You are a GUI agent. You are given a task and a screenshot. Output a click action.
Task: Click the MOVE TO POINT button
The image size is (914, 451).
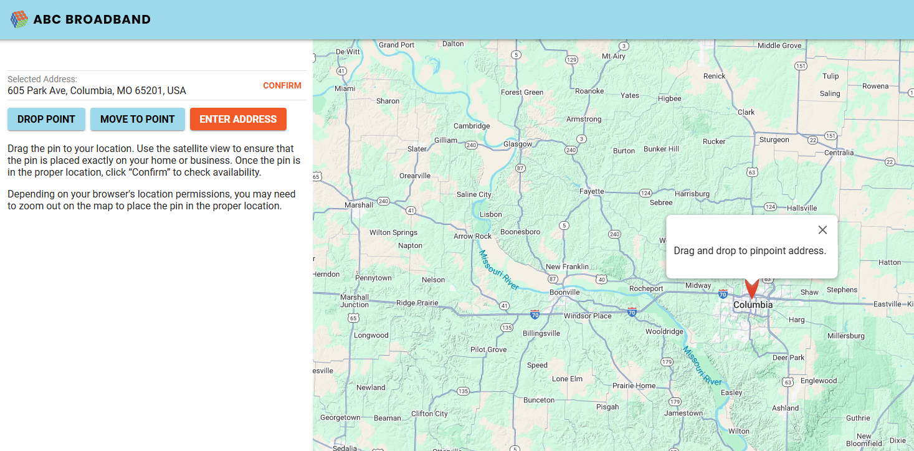pyautogui.click(x=138, y=119)
